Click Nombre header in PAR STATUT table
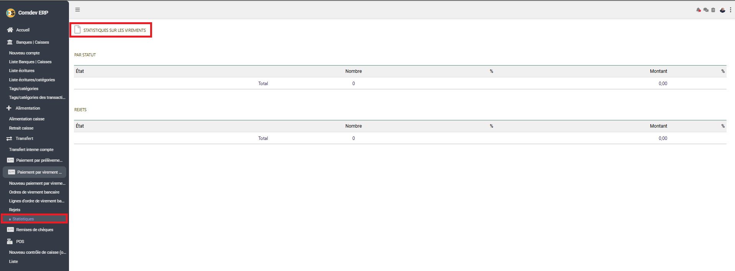The height and width of the screenshot is (271, 735). pos(354,71)
